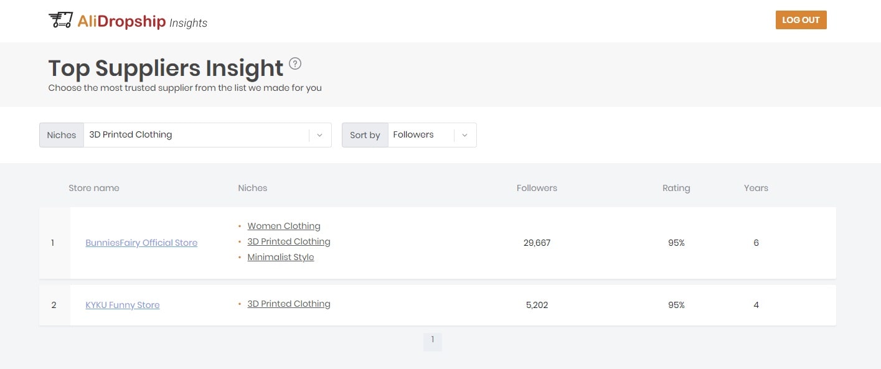Click the AliDropship cart logo icon
This screenshot has width=881, height=369.
click(x=60, y=21)
